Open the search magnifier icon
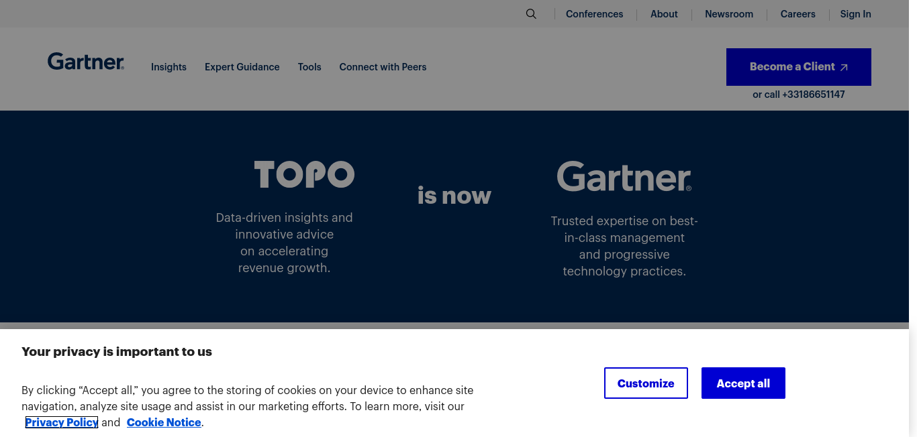 pyautogui.click(x=531, y=14)
